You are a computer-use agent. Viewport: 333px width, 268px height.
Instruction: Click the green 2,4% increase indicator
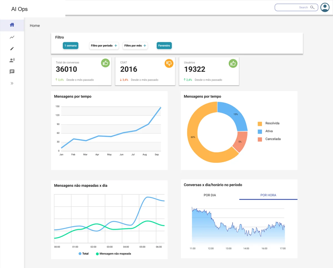pos(188,80)
